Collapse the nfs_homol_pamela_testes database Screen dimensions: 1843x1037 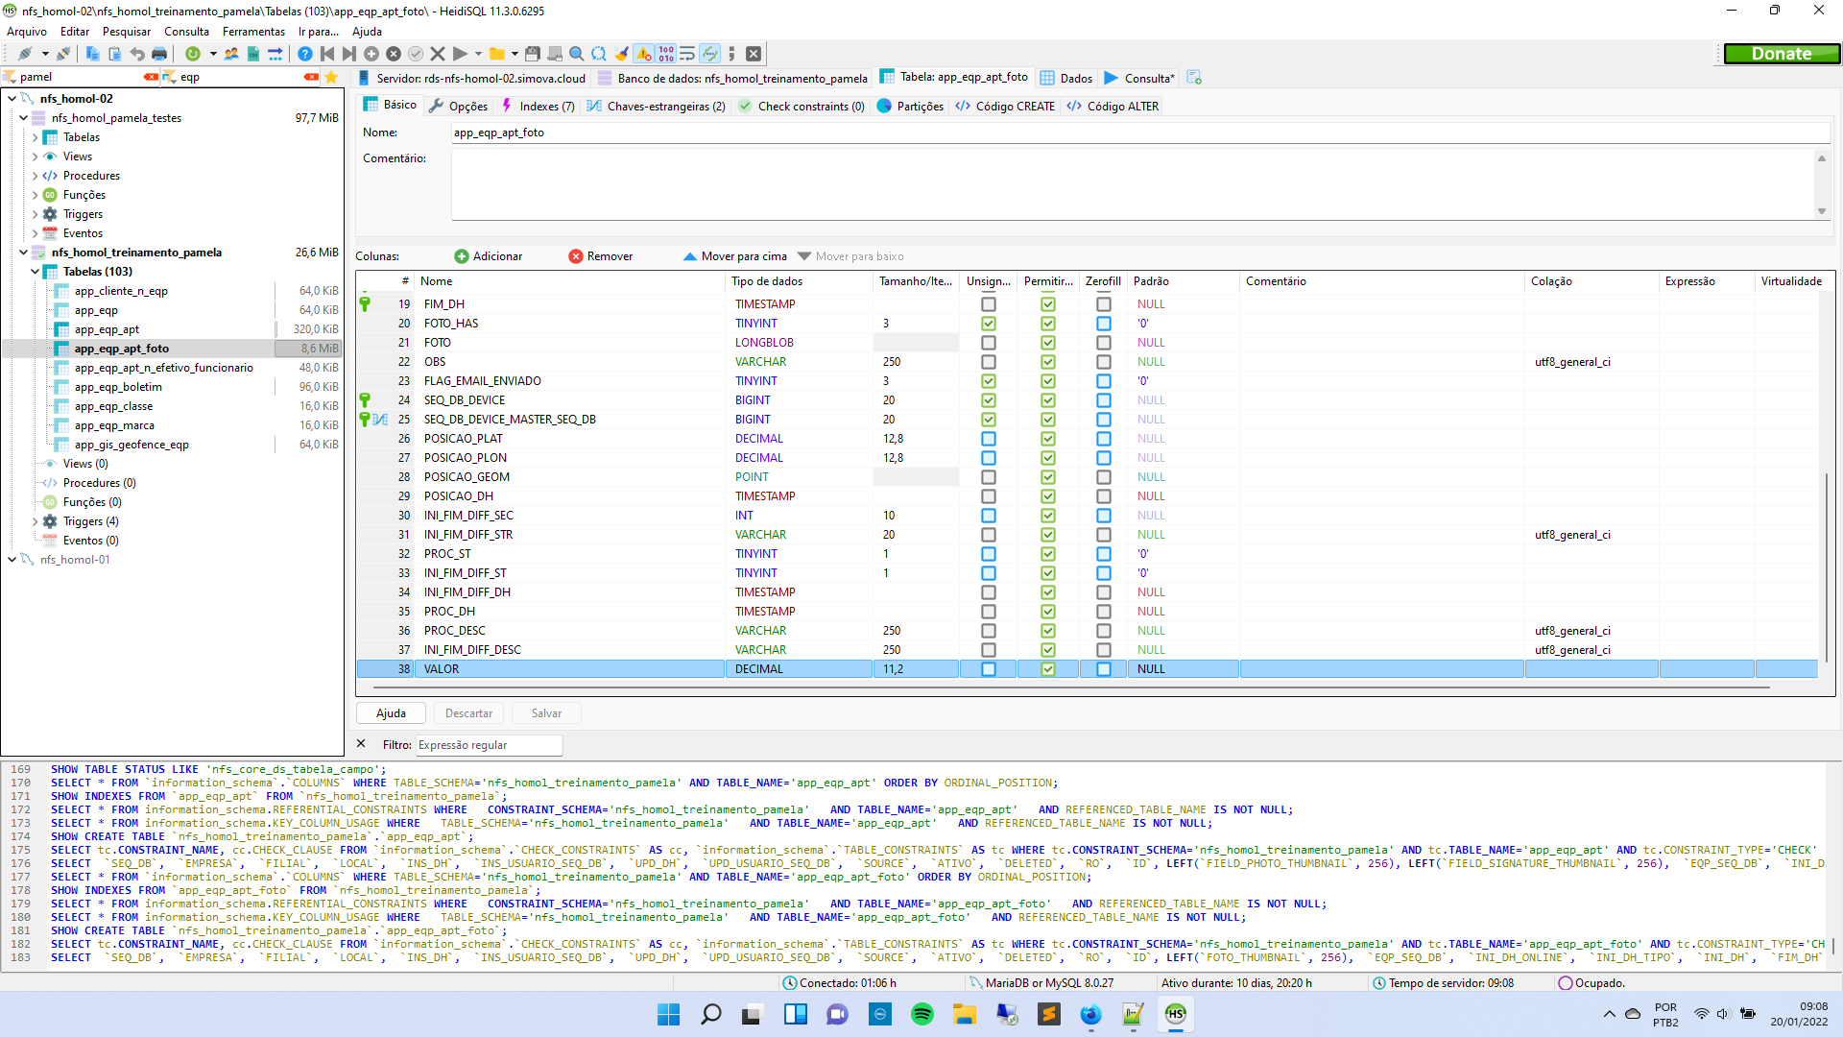[x=22, y=117]
